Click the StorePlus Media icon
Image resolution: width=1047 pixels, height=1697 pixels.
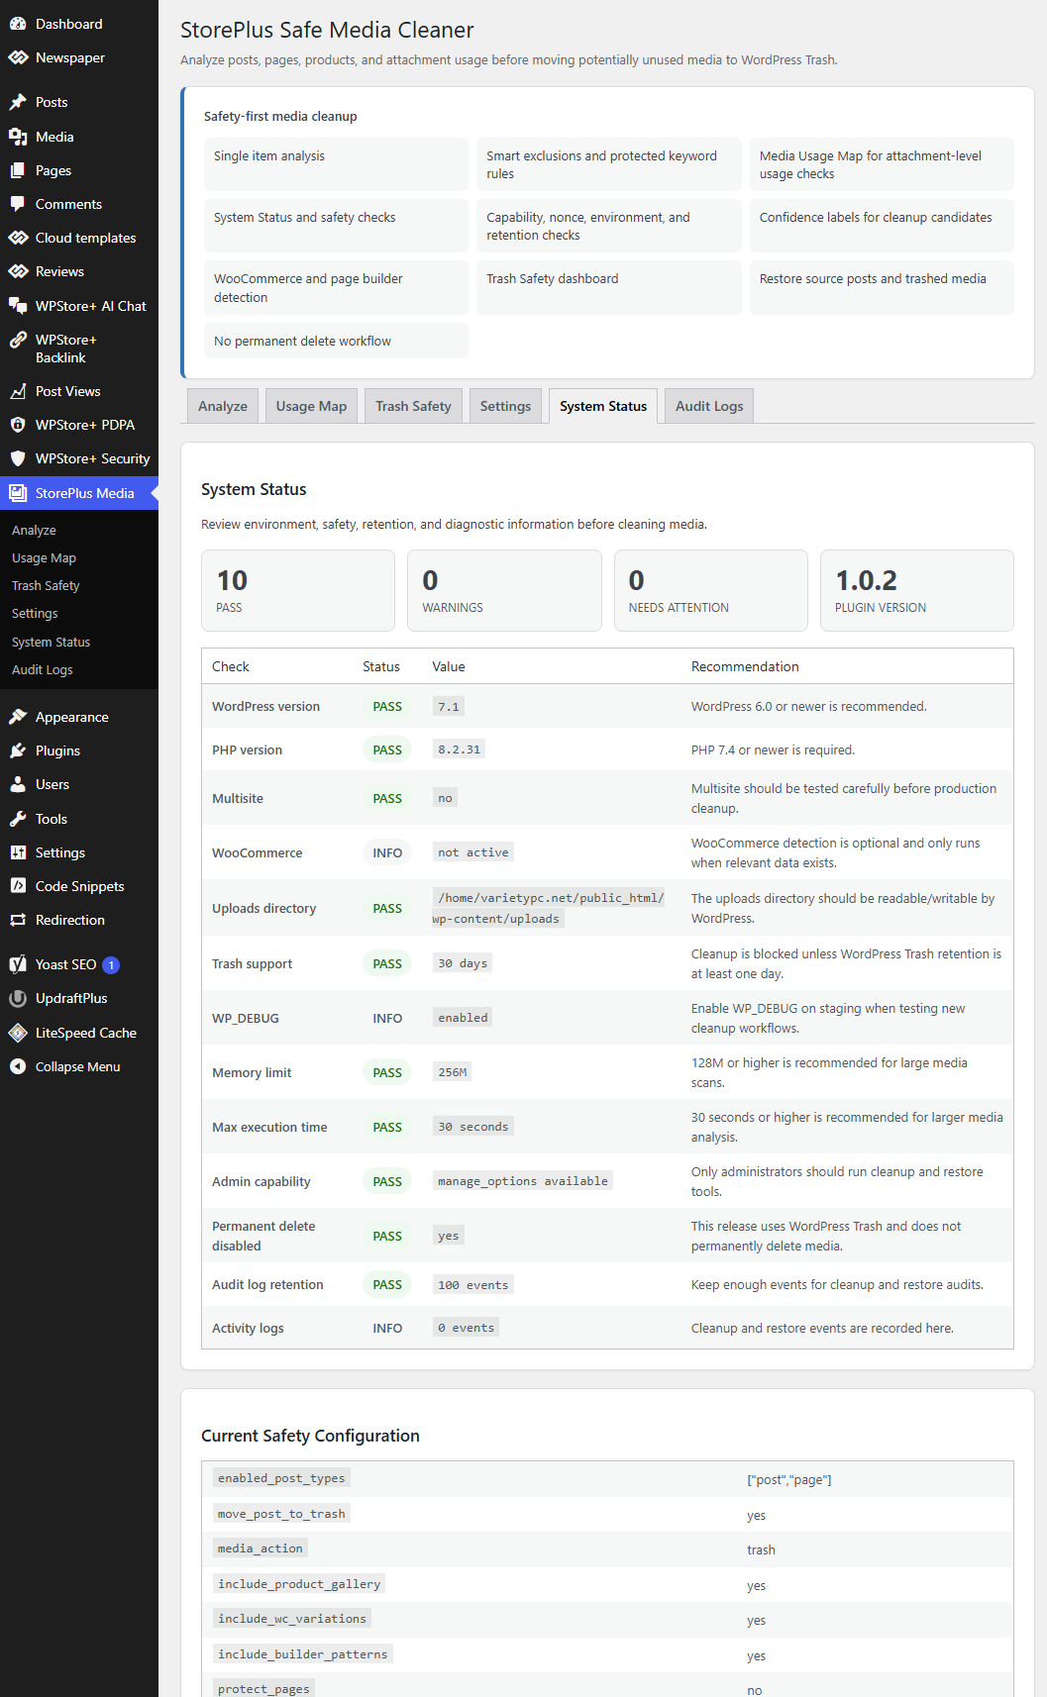(x=18, y=493)
